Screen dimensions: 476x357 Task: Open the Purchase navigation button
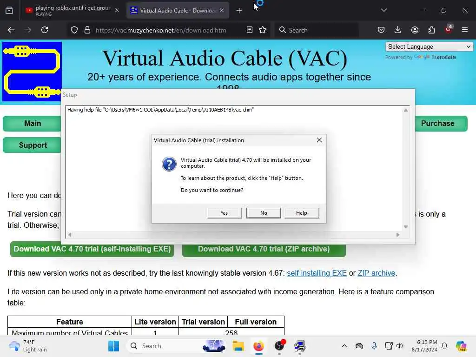click(x=441, y=124)
